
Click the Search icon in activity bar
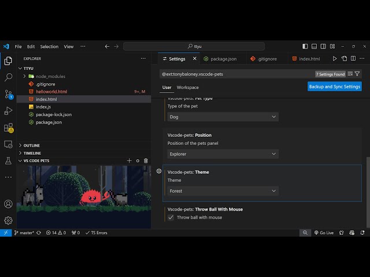tap(8, 77)
